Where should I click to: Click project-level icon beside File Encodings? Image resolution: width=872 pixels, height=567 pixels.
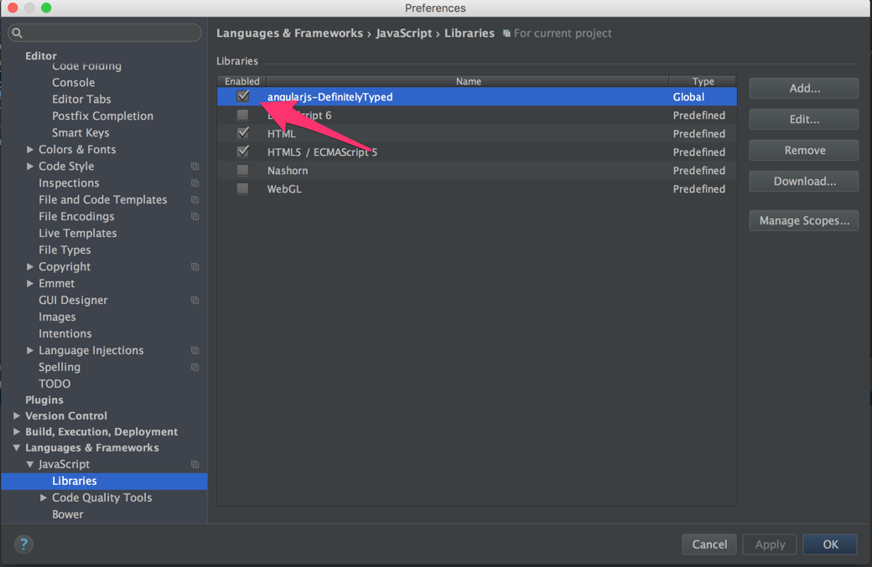[x=195, y=216]
